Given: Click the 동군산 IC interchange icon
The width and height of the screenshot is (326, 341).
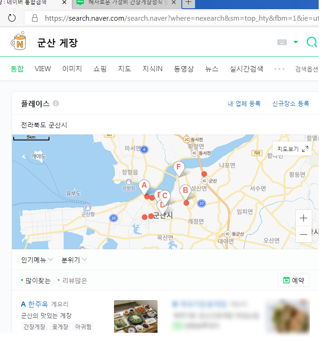Looking at the screenshot, I should pos(227,234).
